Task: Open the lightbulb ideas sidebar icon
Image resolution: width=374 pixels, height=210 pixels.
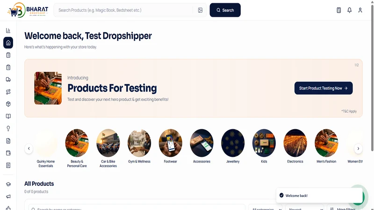Action: pyautogui.click(x=8, y=129)
